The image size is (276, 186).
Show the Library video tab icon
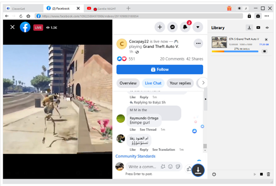[x=258, y=27]
